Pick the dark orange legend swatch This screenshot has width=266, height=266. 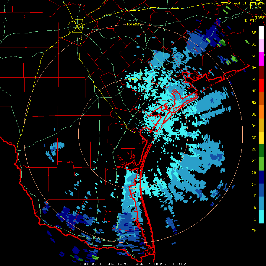click(261, 98)
